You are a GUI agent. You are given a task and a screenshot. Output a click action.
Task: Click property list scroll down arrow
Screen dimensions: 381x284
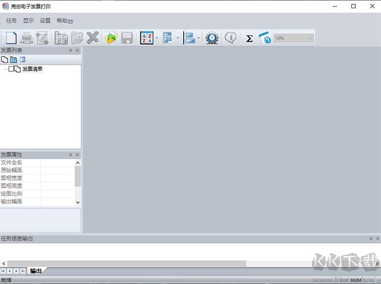click(x=78, y=202)
